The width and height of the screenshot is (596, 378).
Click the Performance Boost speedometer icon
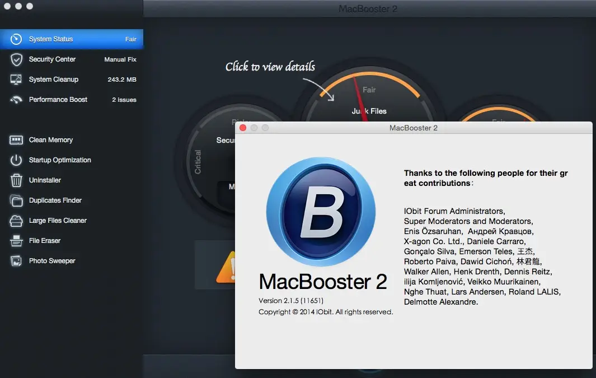(16, 100)
